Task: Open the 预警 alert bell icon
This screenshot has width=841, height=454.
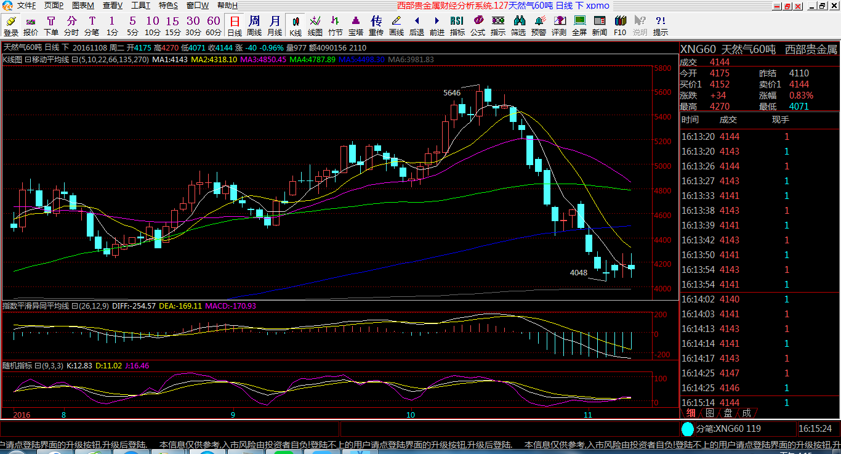Action: click(x=539, y=26)
